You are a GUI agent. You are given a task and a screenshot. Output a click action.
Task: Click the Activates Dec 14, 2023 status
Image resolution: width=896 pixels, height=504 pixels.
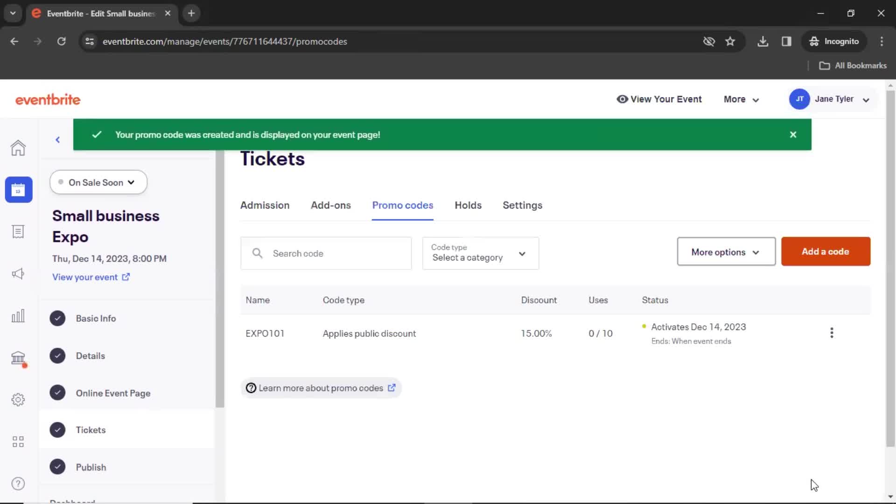pyautogui.click(x=698, y=327)
